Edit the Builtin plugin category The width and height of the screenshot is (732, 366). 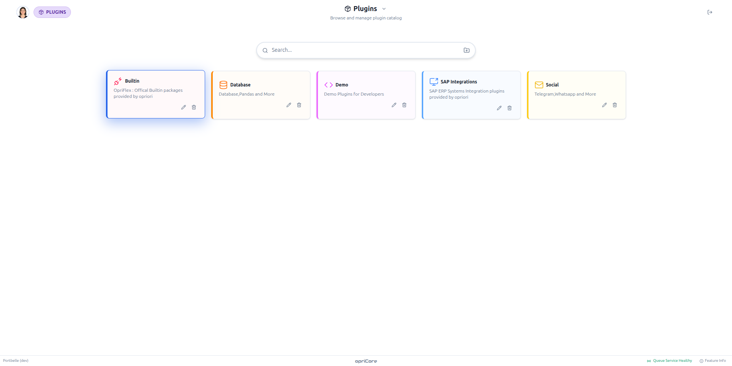click(x=183, y=107)
